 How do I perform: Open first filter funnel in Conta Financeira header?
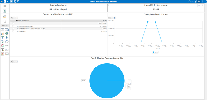61,20
